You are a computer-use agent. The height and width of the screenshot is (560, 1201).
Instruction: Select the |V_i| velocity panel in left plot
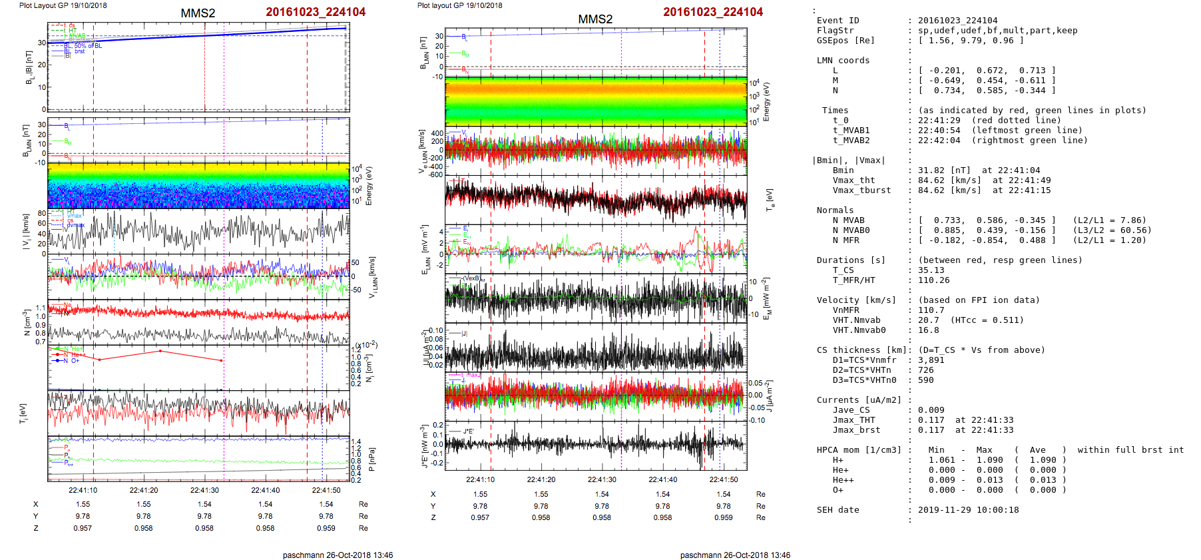point(198,232)
